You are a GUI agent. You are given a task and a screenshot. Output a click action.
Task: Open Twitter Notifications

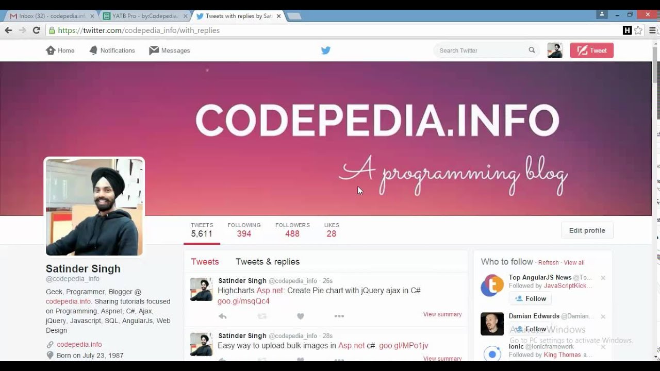click(x=112, y=50)
